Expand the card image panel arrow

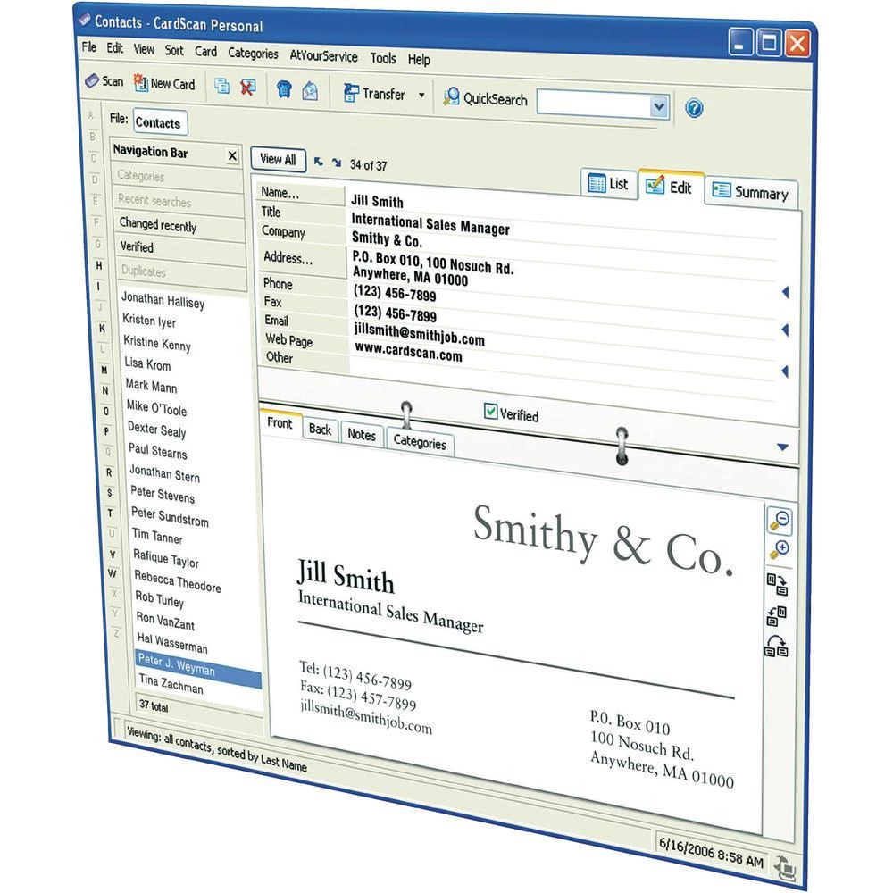782,447
